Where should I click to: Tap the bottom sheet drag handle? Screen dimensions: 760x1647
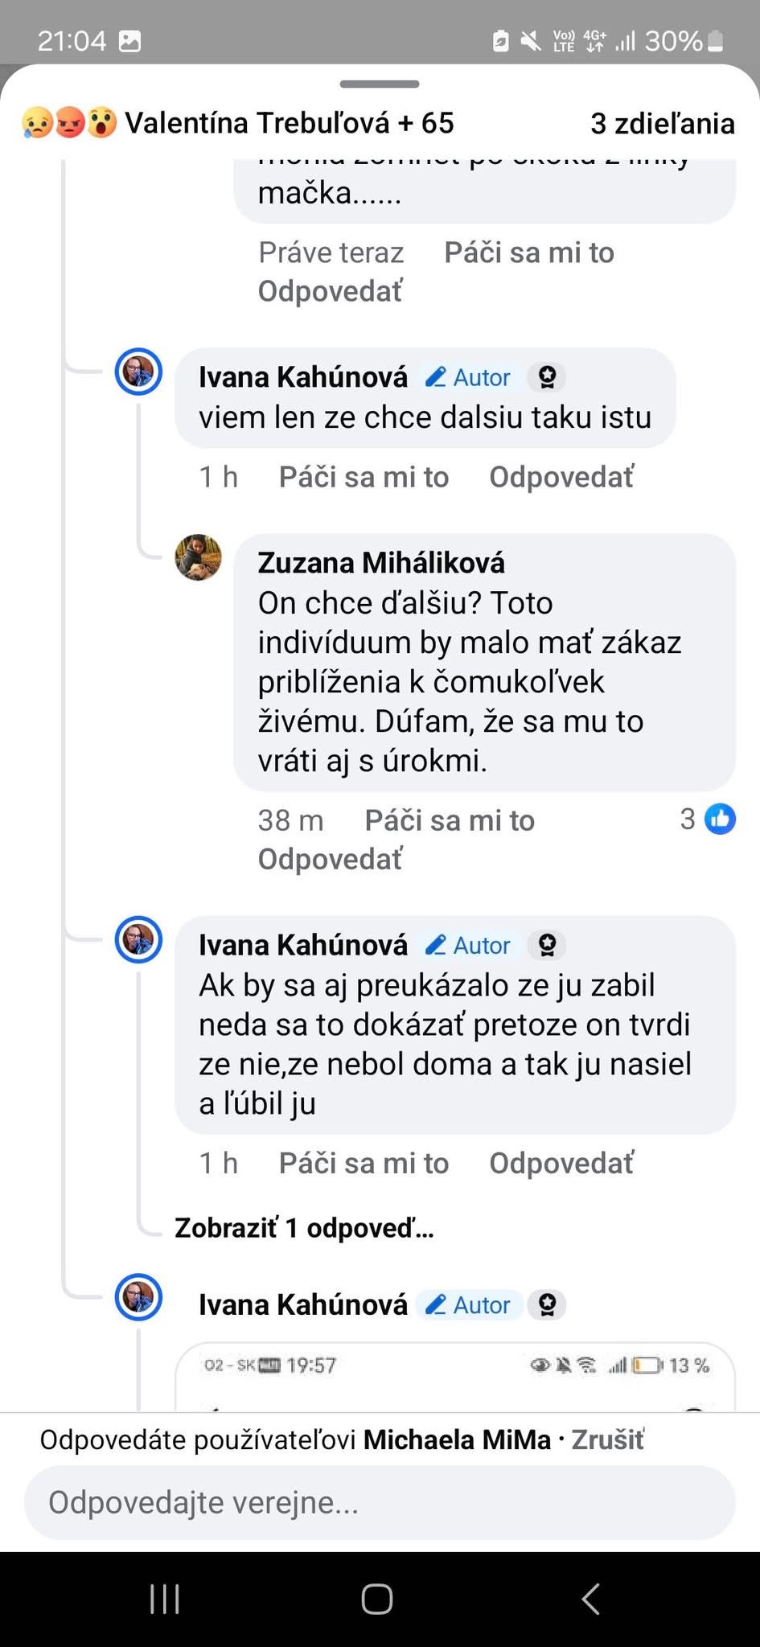pyautogui.click(x=380, y=84)
